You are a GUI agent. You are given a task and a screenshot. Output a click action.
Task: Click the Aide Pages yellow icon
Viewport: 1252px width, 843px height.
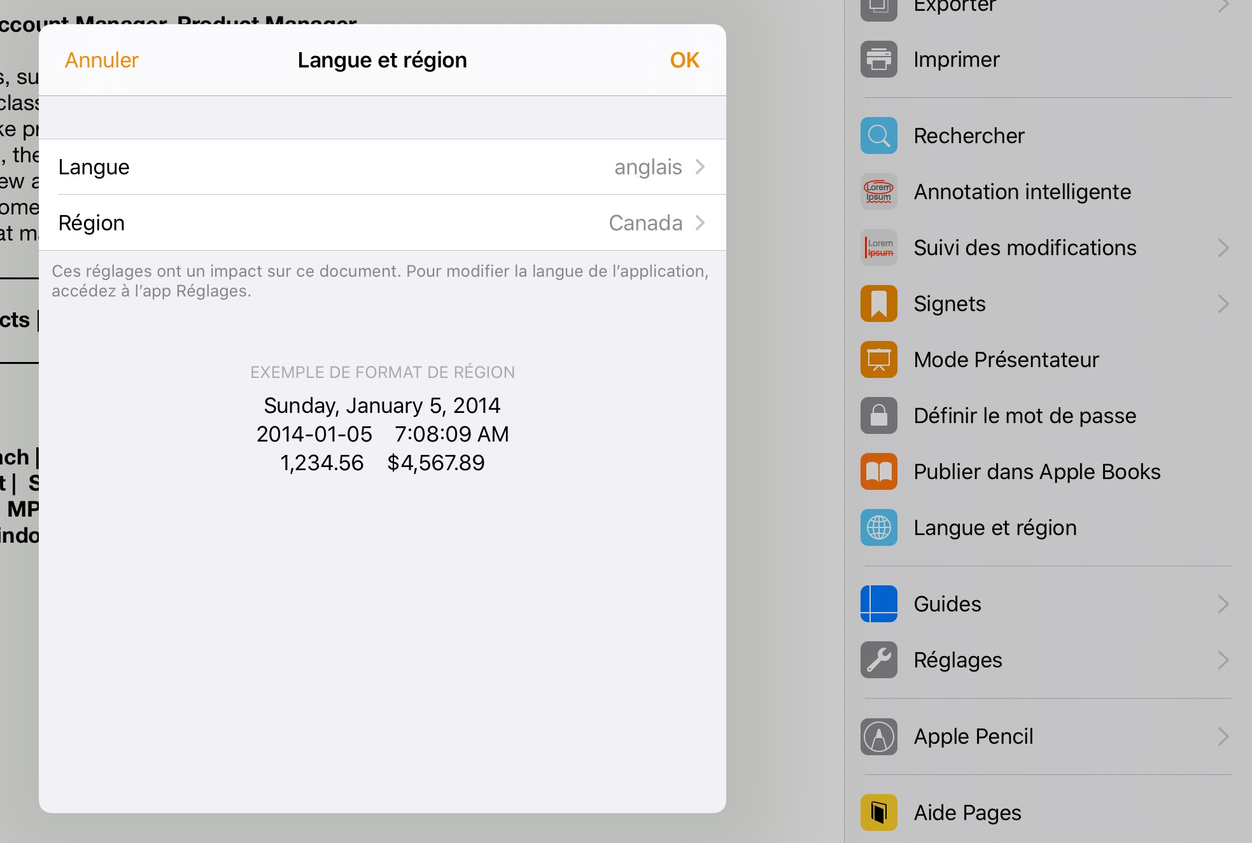pyautogui.click(x=878, y=812)
